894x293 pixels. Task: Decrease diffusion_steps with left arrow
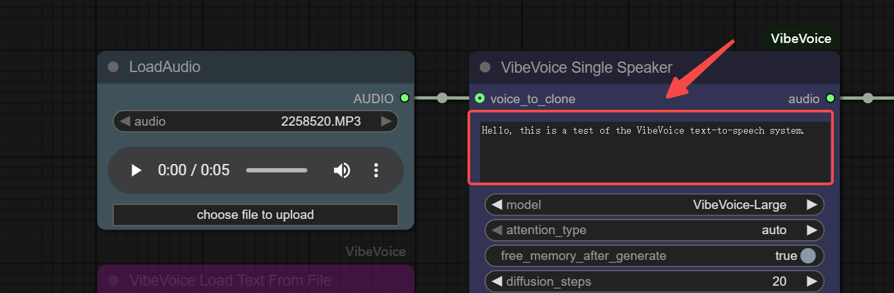pyautogui.click(x=497, y=281)
